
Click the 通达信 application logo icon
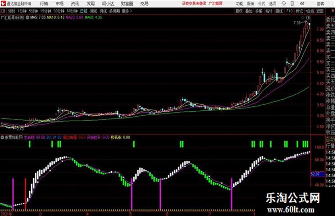3,4
